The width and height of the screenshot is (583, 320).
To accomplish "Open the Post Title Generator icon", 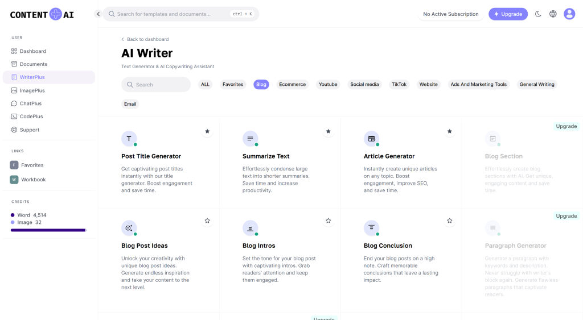I will pos(129,139).
